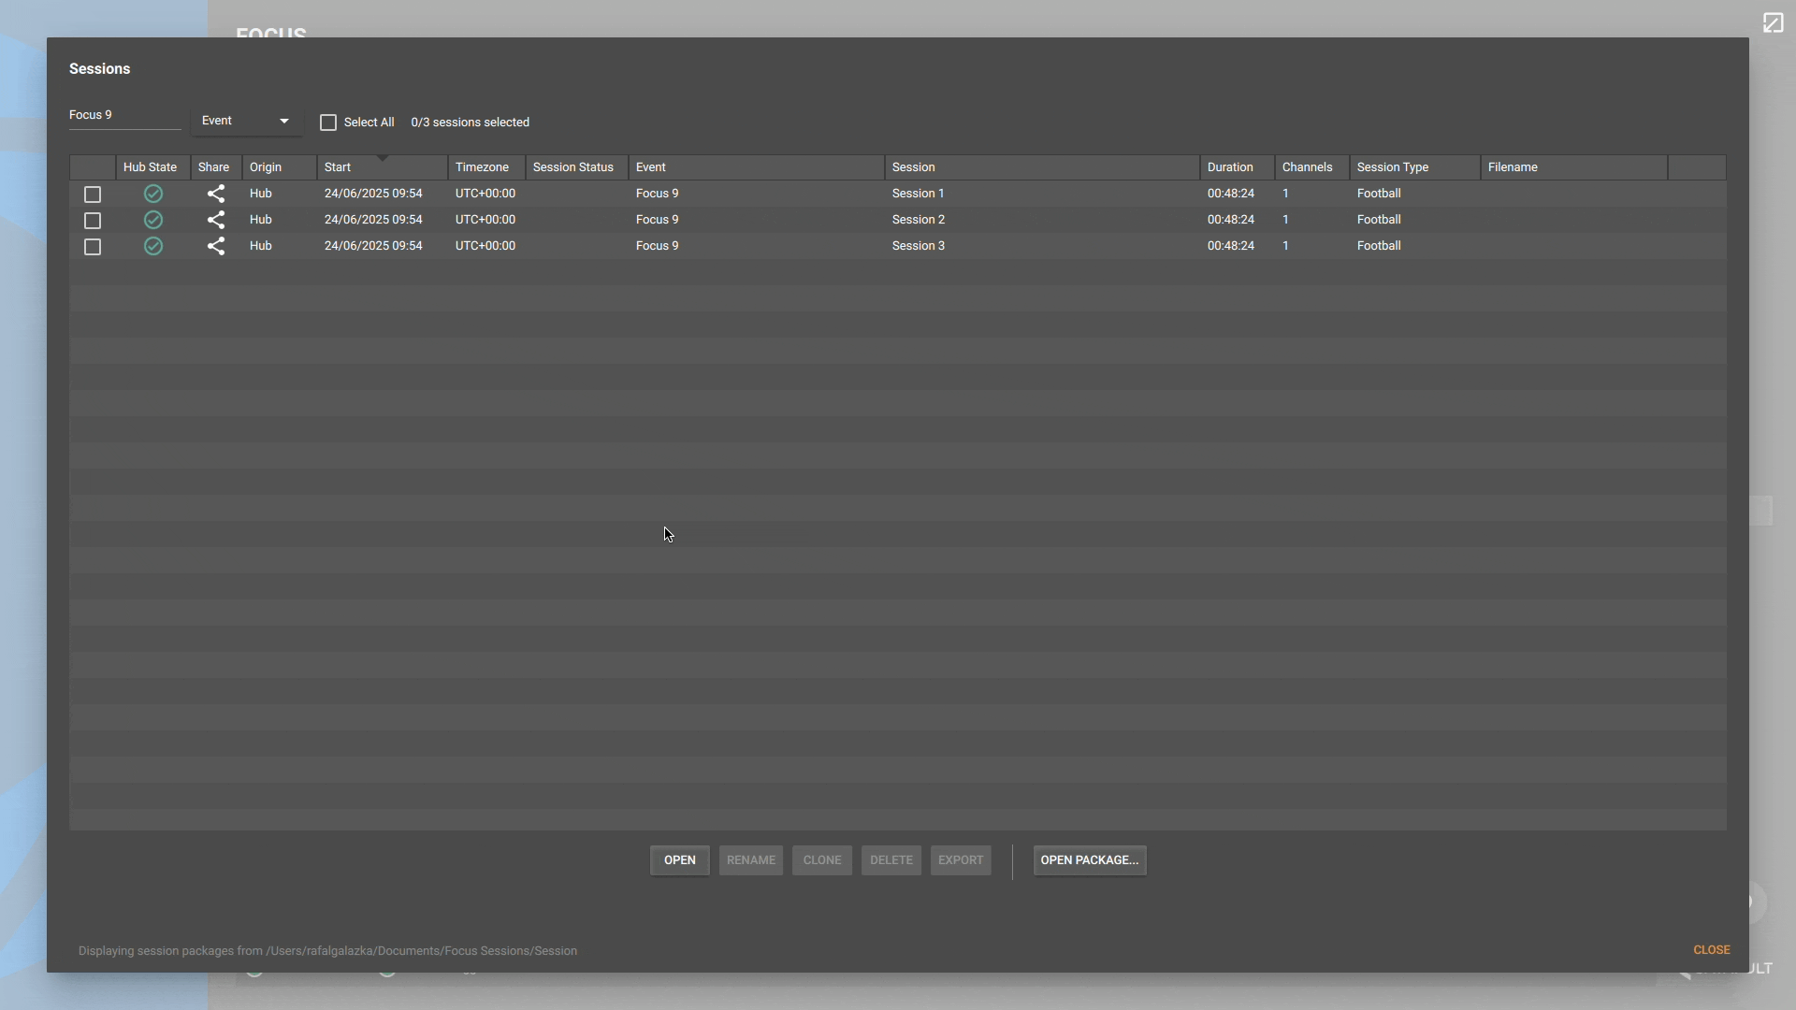Click 'Football' type in Session 1 row
This screenshot has width=1796, height=1010.
[1379, 194]
